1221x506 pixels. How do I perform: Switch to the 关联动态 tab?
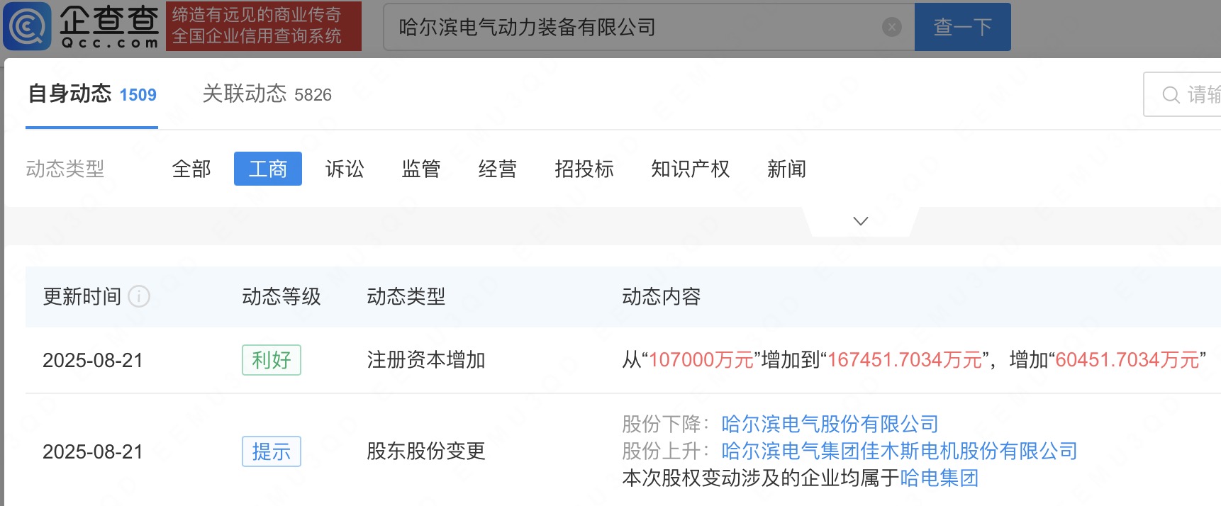pyautogui.click(x=267, y=94)
